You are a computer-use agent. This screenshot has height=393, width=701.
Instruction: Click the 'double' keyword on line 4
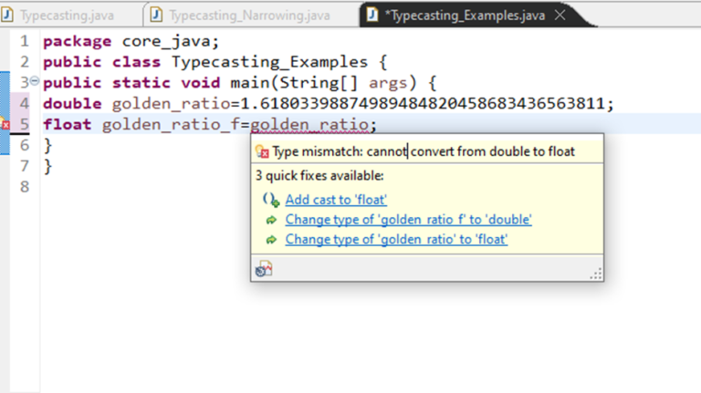coord(72,104)
